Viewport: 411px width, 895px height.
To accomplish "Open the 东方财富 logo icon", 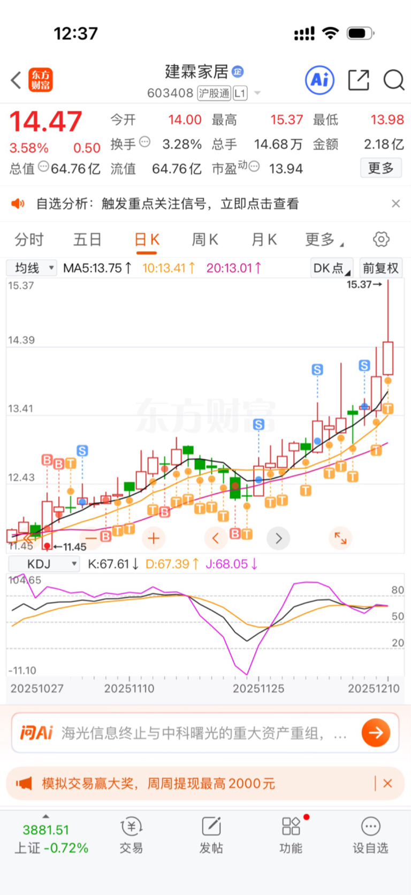I will 41,80.
